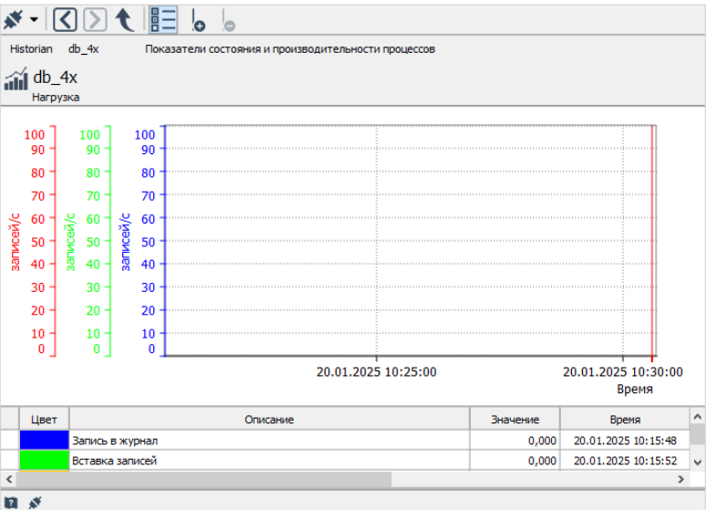
Task: Go forward with the right chevron button
Action: click(x=95, y=18)
